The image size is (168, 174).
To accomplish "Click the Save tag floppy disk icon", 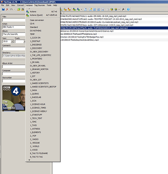I will (x=3, y=9).
